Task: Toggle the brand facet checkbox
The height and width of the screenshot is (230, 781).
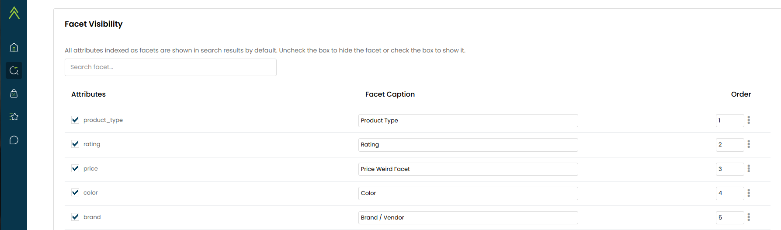Action: click(x=75, y=217)
